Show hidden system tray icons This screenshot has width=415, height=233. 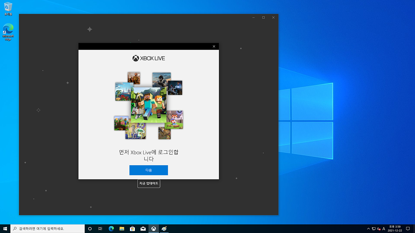[368, 229]
